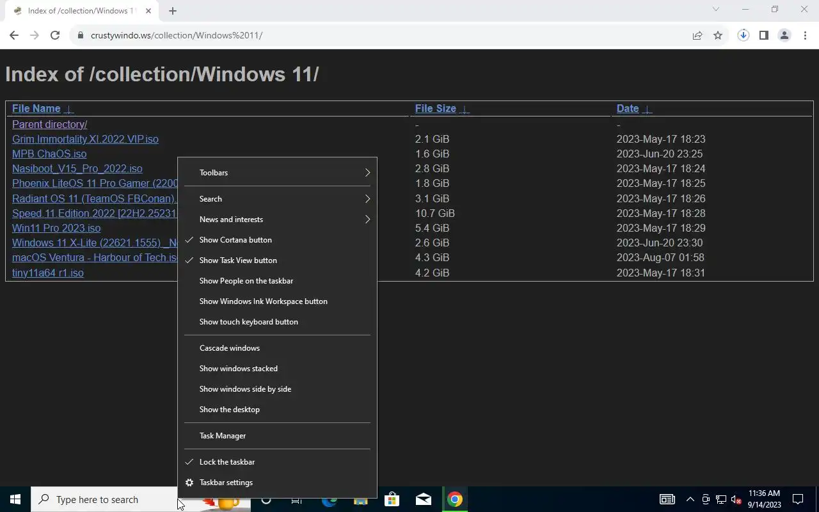Viewport: 819px width, 512px height.
Task: Open the Chrome three-dot menu
Action: pos(805,35)
